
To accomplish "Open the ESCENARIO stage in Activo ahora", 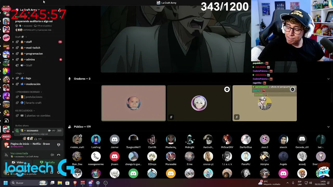I will tap(39, 132).
